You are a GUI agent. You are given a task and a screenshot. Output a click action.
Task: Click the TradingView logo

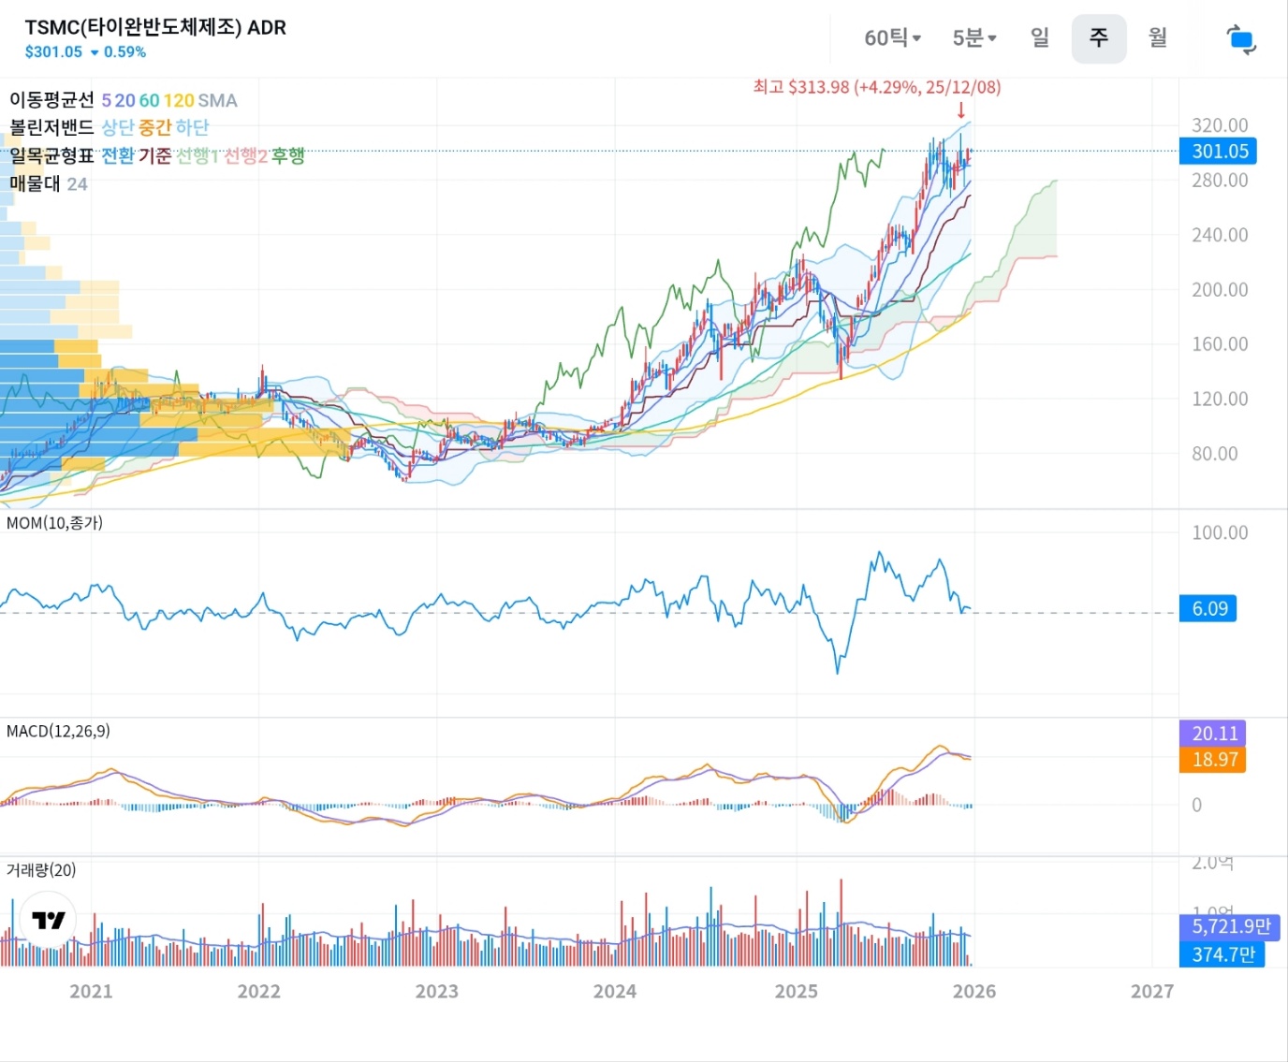tap(48, 920)
